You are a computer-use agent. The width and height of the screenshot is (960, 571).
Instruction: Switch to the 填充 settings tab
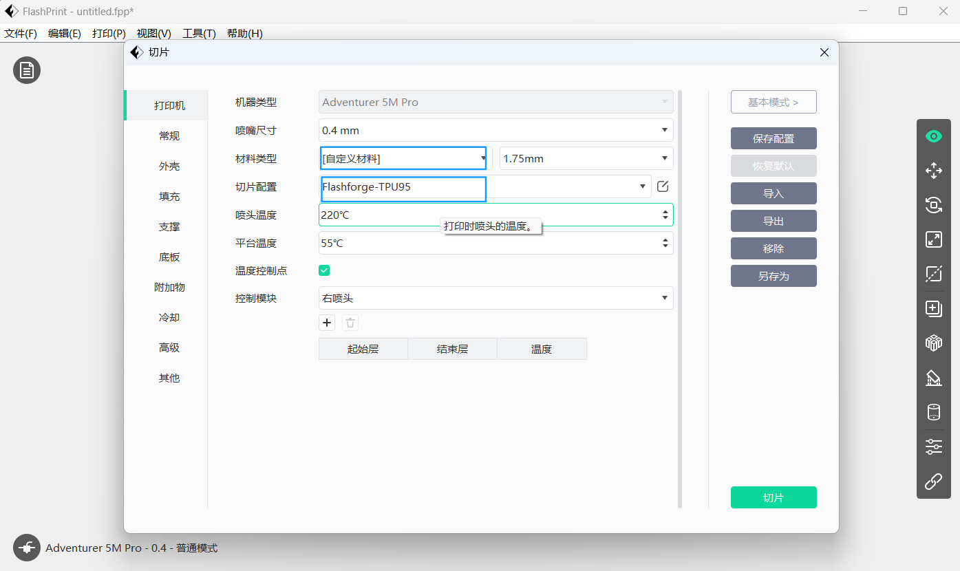(x=169, y=197)
